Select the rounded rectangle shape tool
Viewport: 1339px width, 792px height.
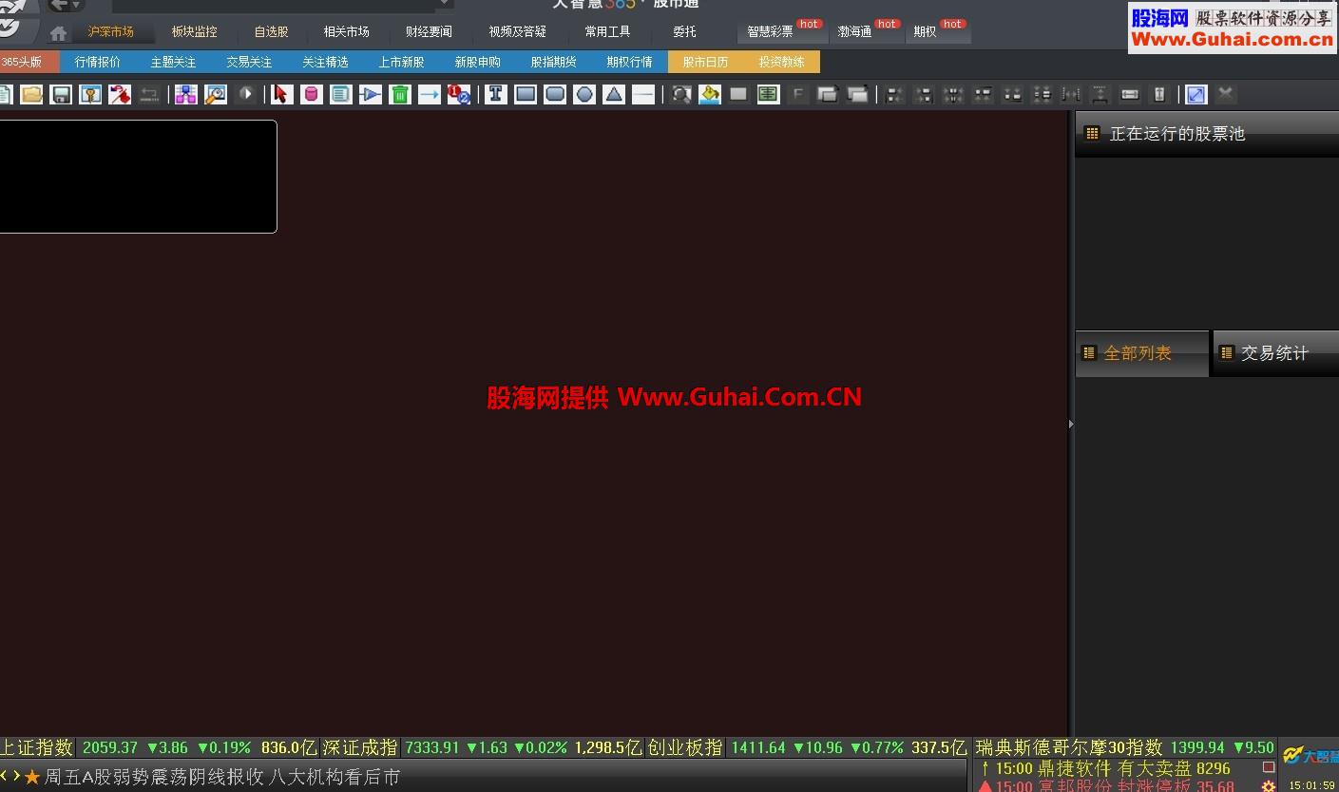(x=555, y=94)
